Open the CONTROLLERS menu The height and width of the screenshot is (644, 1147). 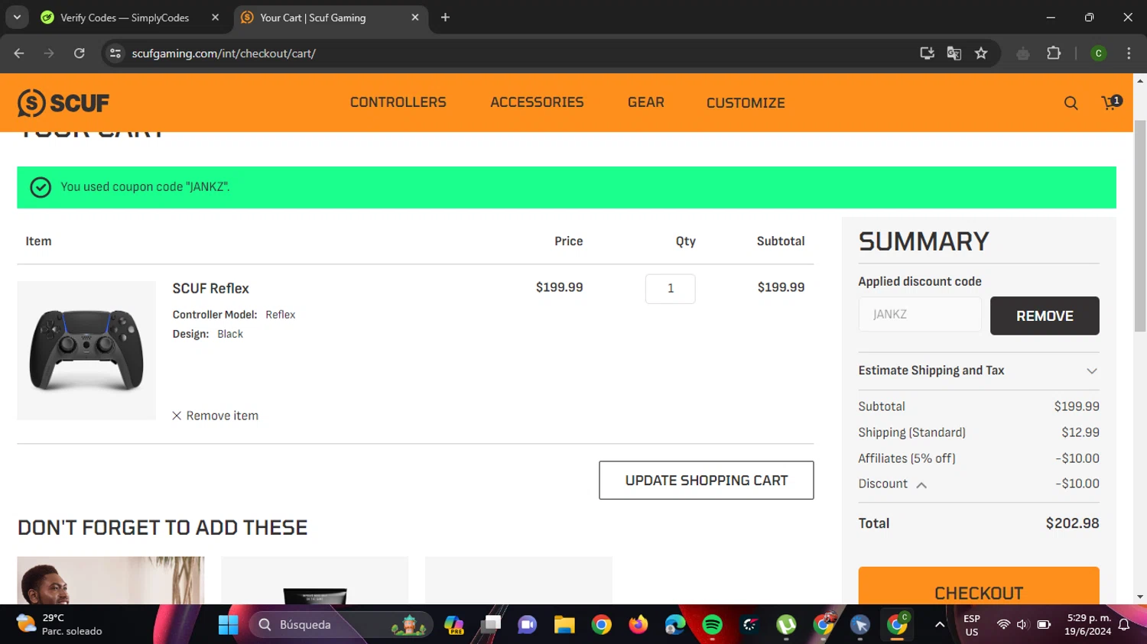pos(398,102)
